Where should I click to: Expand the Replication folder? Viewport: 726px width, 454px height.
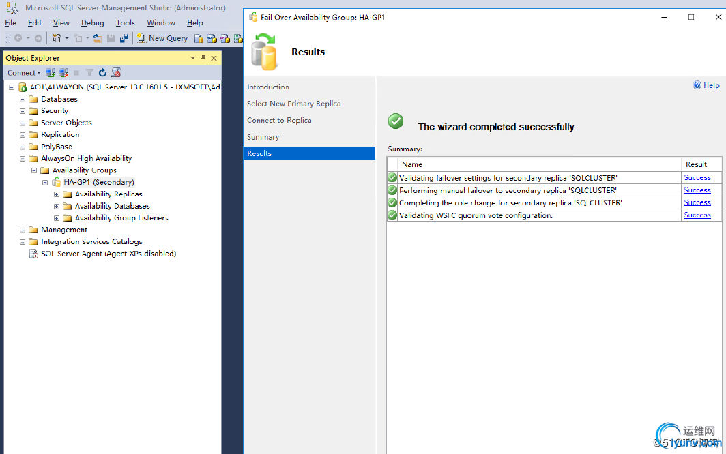23,135
